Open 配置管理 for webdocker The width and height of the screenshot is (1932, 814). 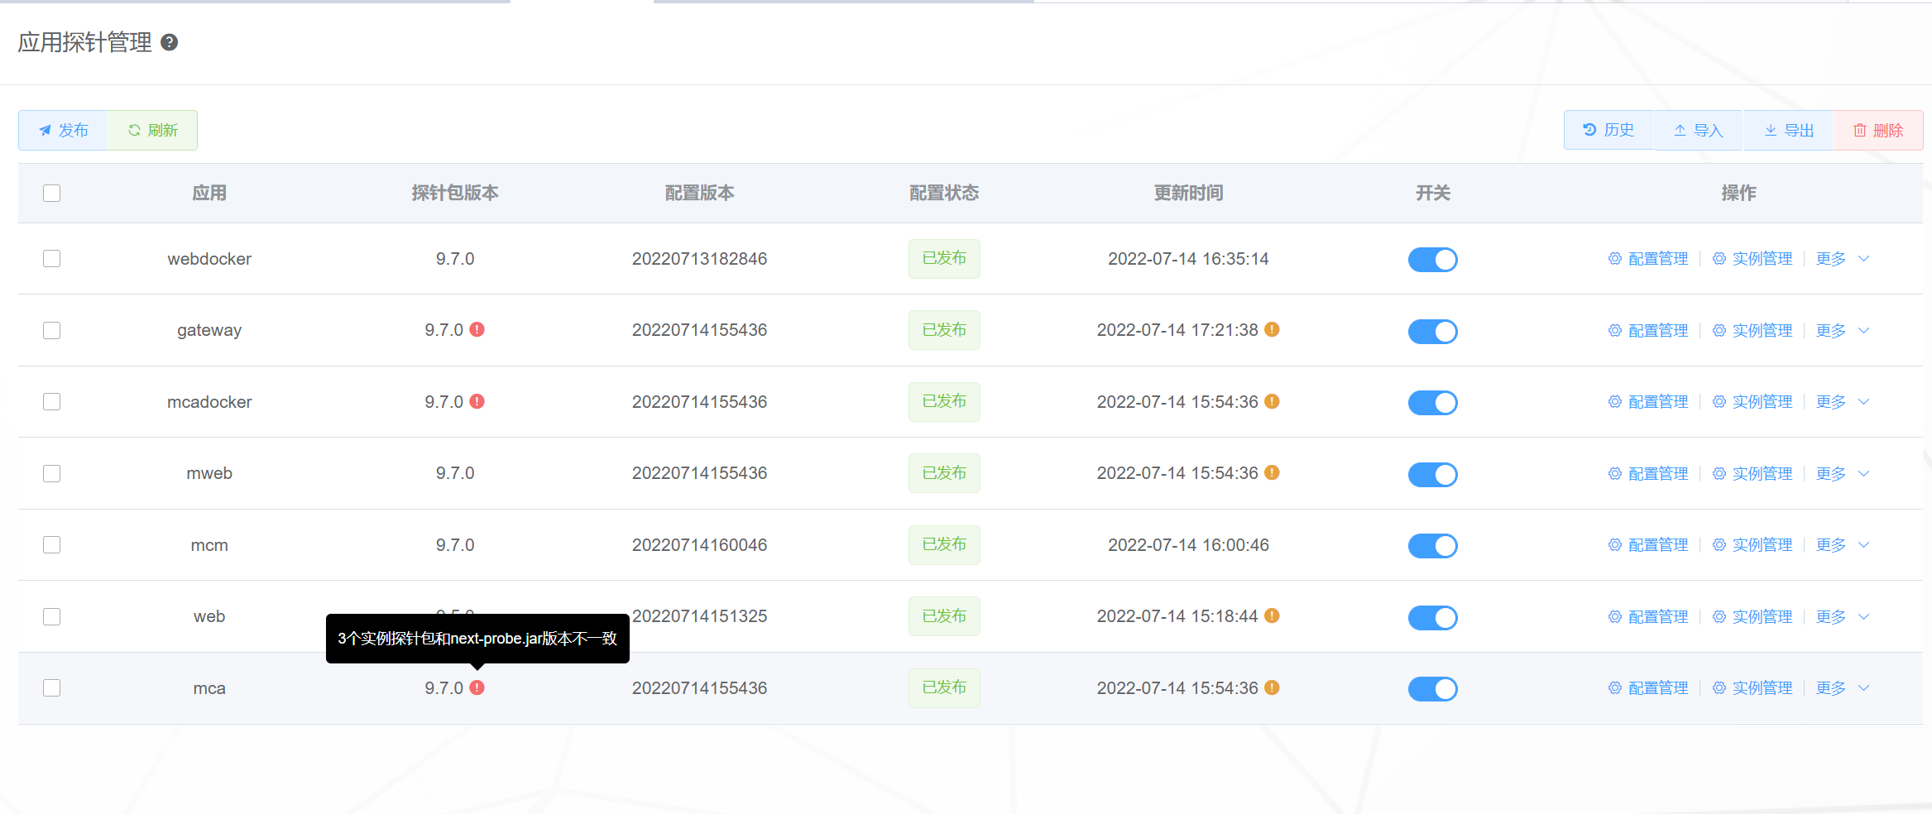(1648, 259)
